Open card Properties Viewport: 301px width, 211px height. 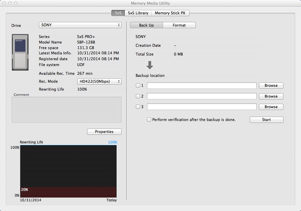tap(104, 132)
